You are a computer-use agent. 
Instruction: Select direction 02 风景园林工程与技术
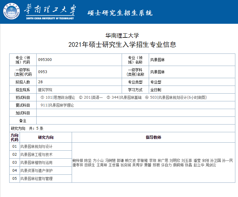tap(36, 155)
